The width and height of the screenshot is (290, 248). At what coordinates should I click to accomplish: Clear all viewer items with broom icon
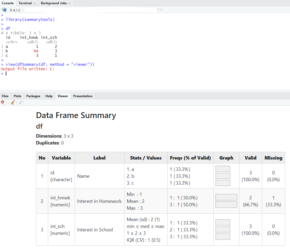pos(12,102)
